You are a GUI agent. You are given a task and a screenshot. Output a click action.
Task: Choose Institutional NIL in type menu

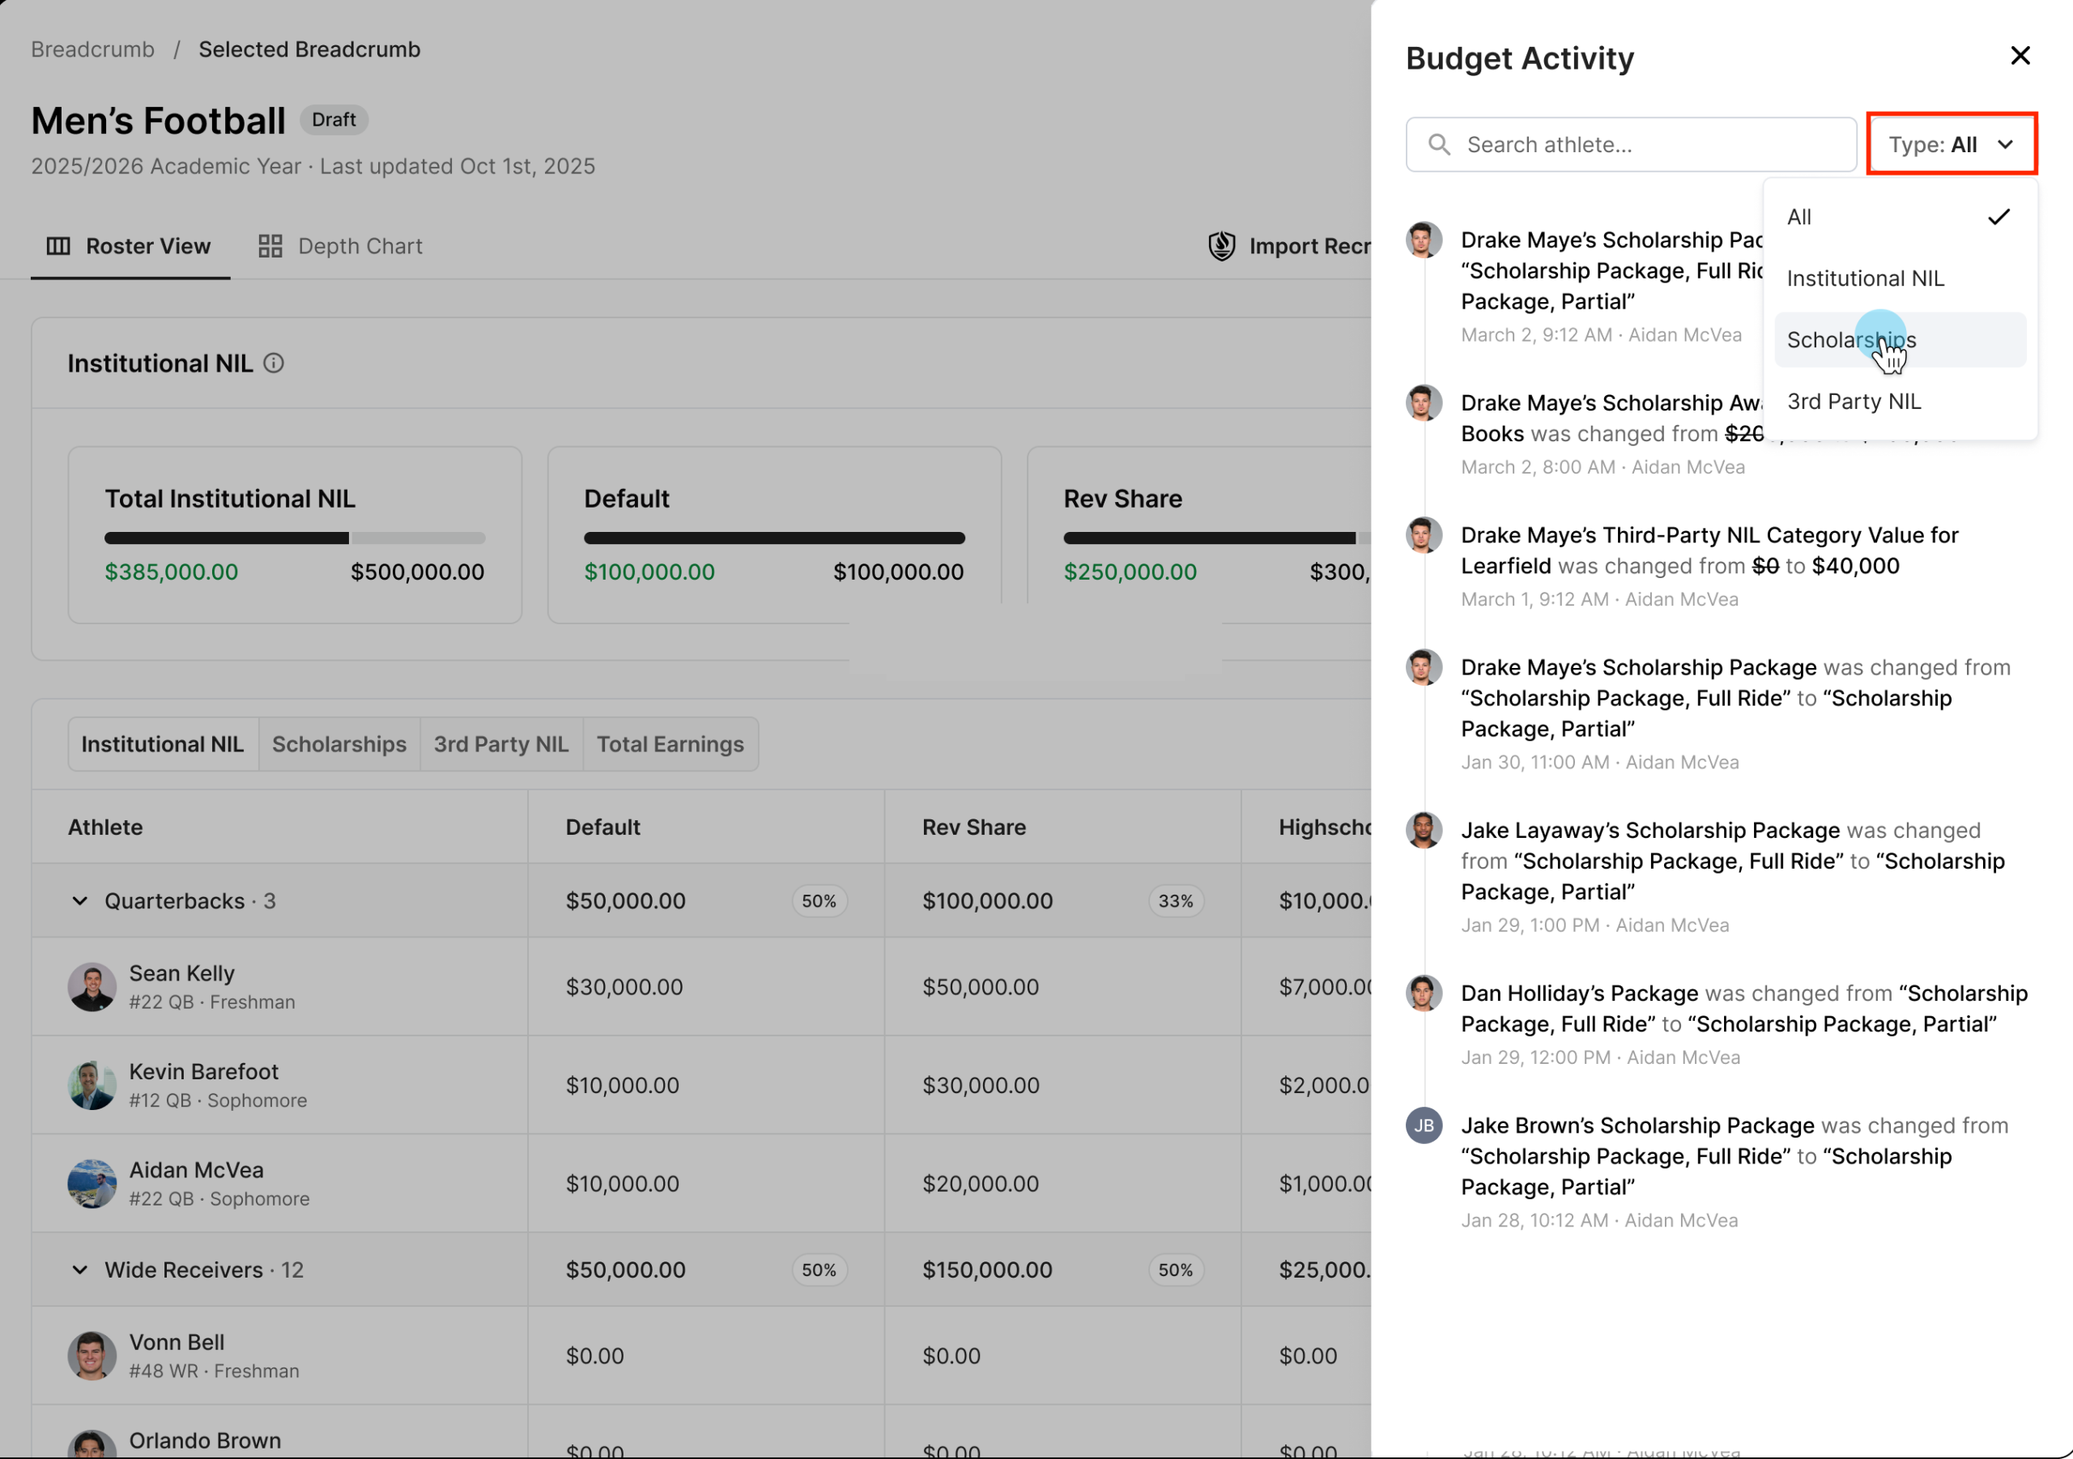[x=1900, y=278]
